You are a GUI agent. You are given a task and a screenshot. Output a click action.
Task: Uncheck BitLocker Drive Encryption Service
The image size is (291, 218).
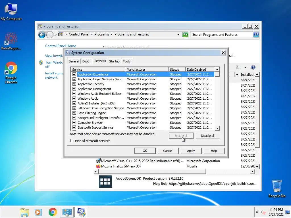pos(74,108)
